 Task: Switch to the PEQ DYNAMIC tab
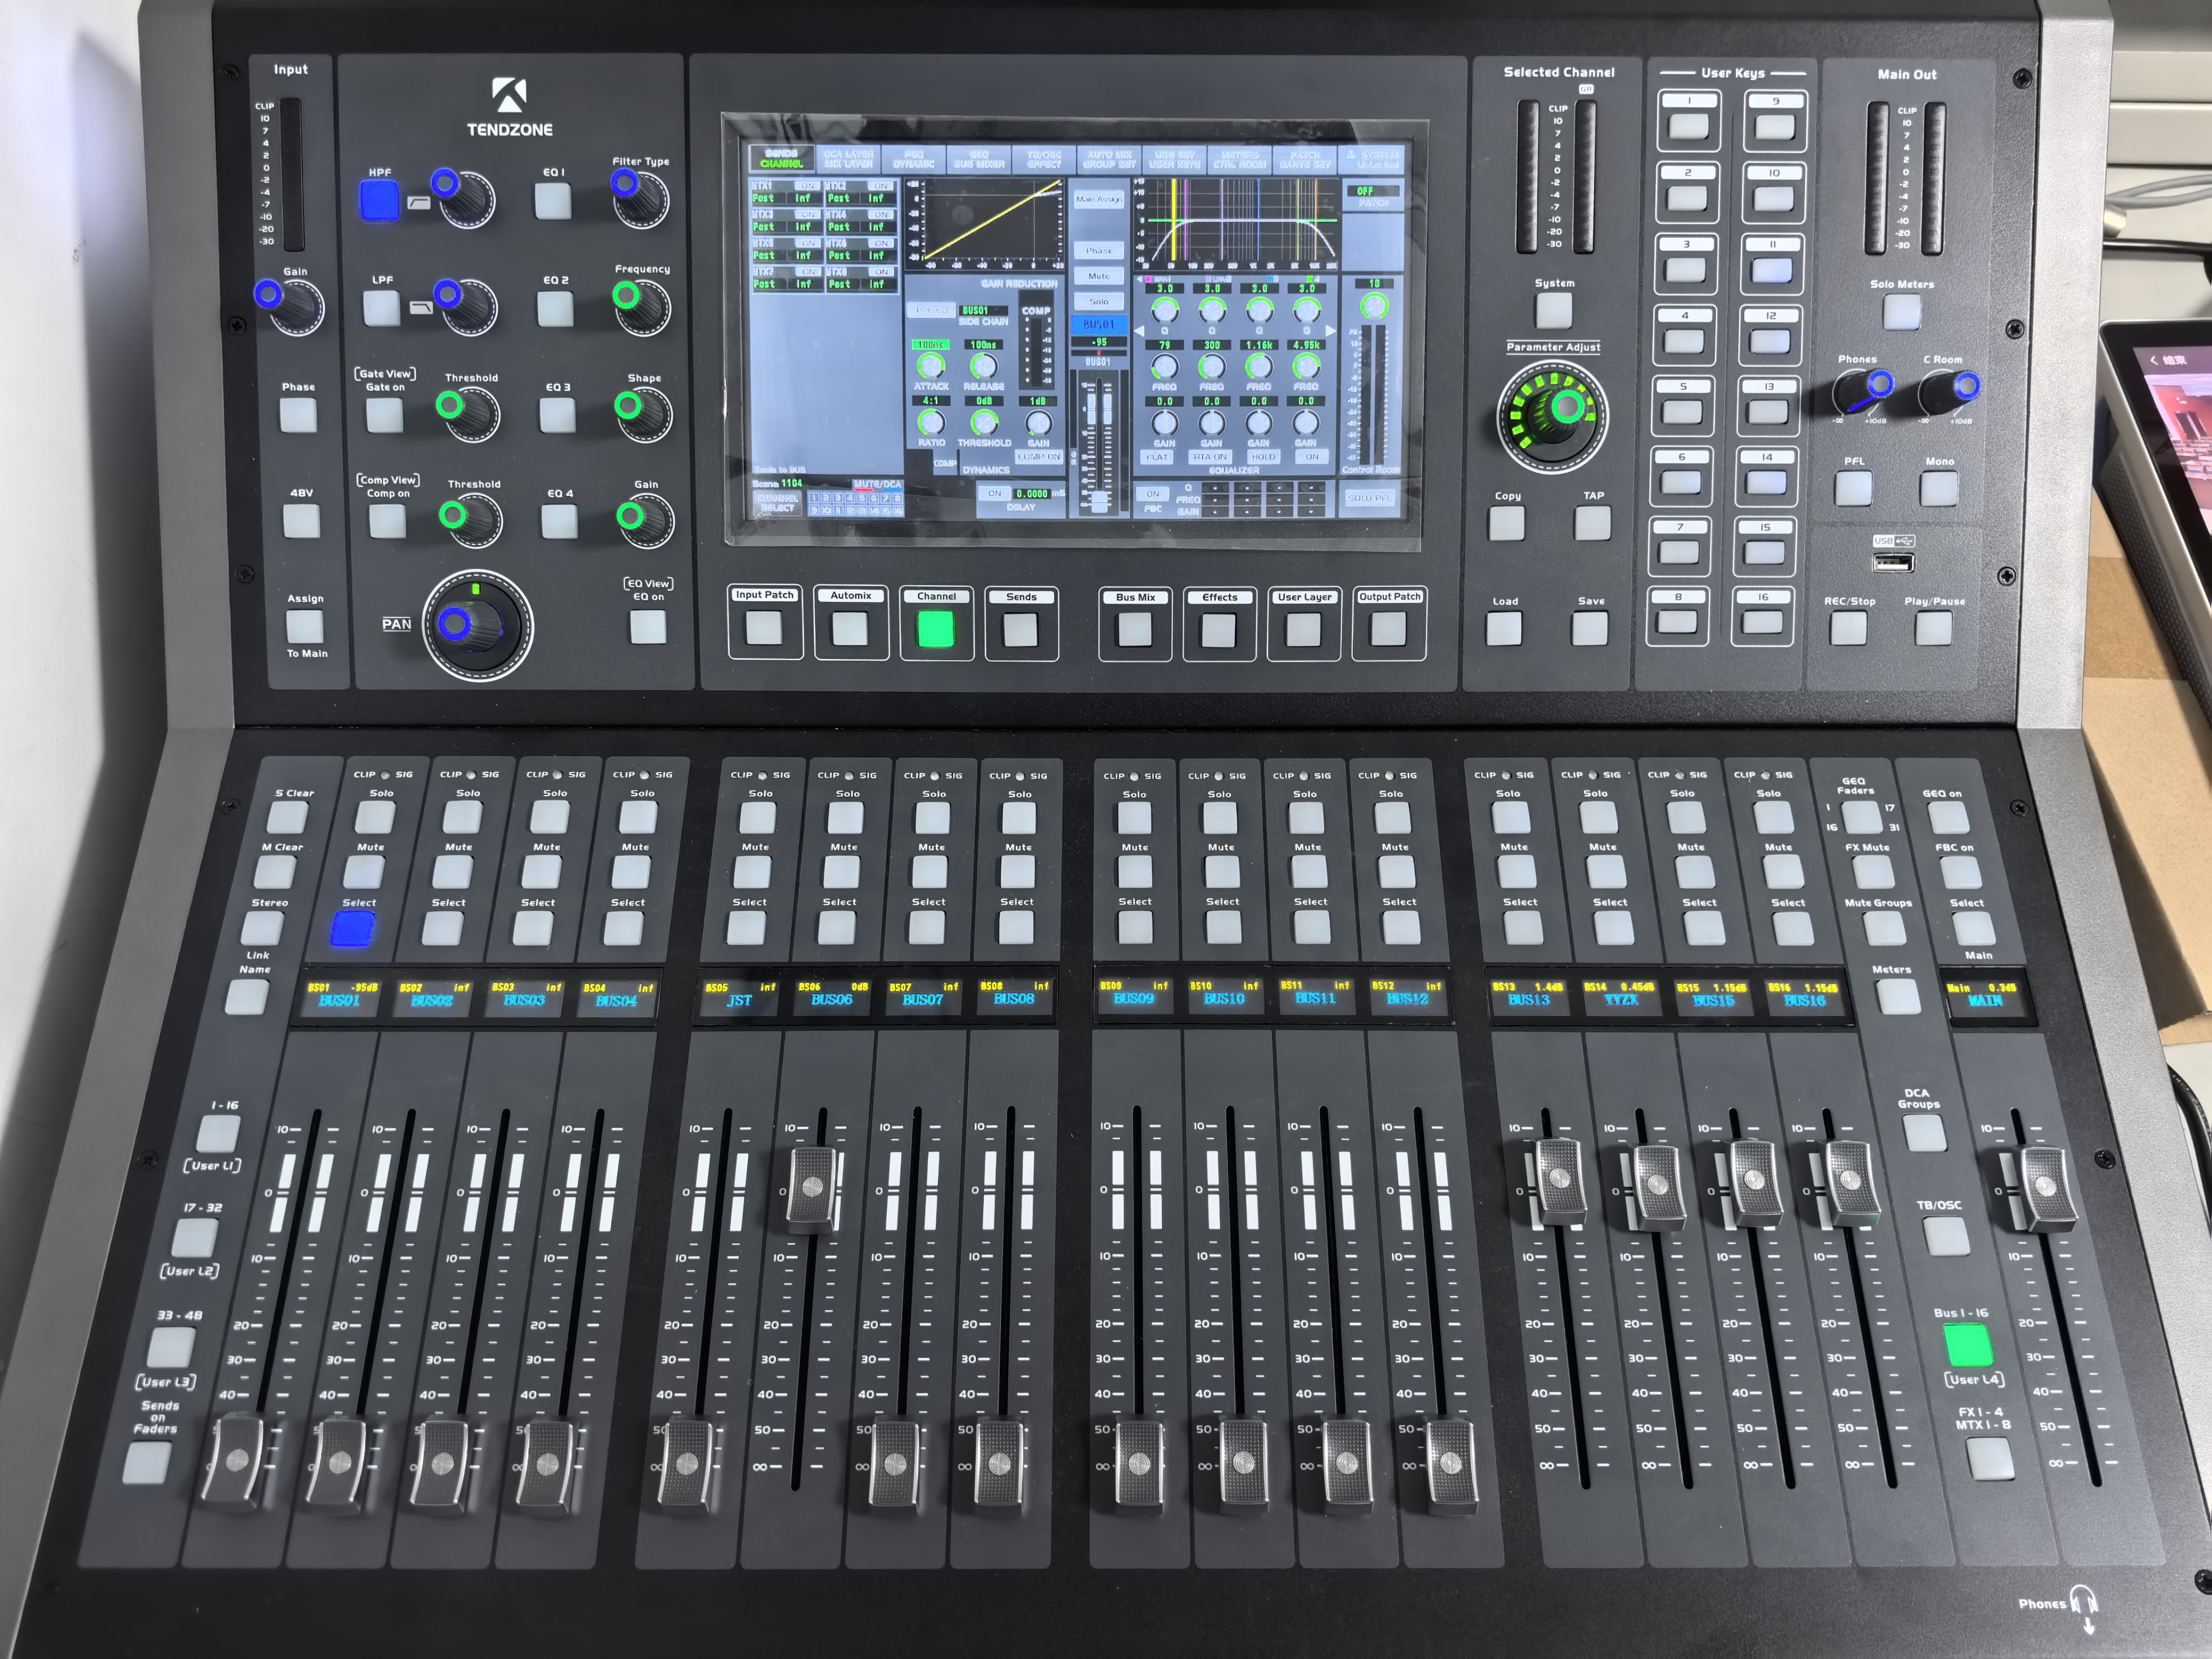pos(913,159)
